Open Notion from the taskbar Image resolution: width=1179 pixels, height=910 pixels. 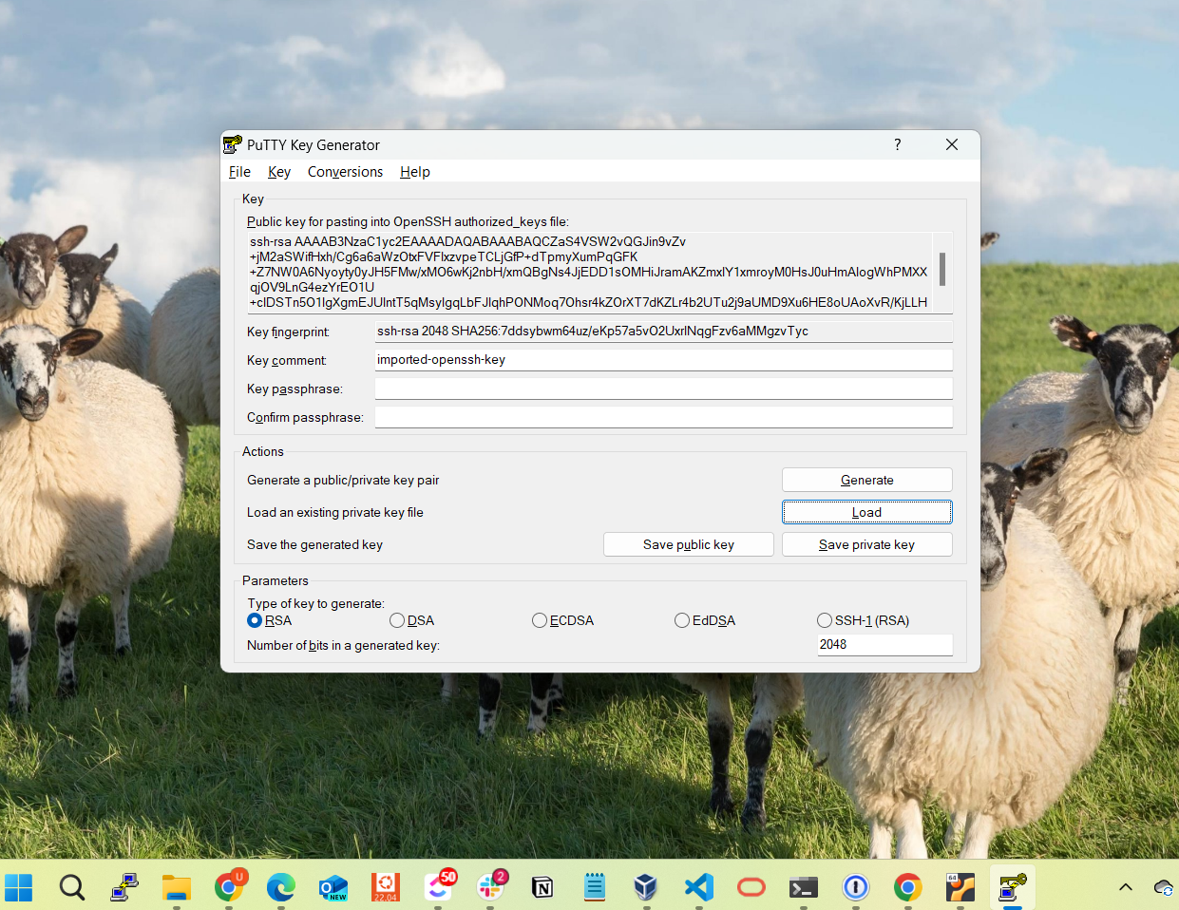point(542,887)
